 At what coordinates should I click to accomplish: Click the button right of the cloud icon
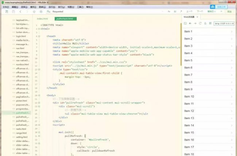click(221, 7)
